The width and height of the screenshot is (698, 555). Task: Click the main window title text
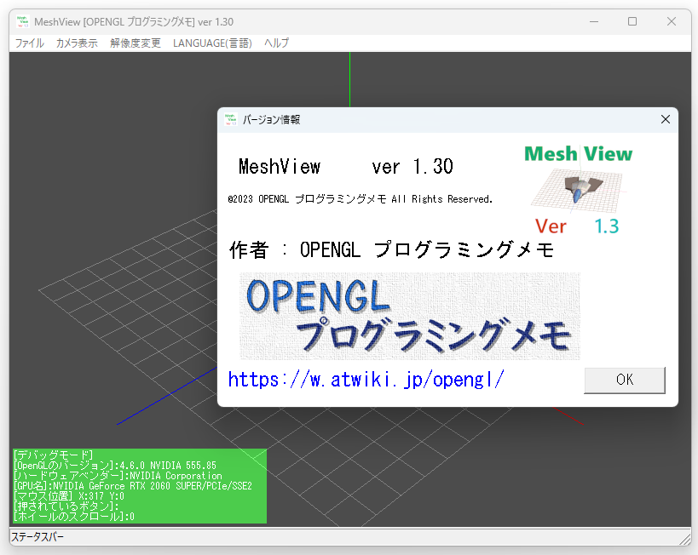(x=134, y=22)
